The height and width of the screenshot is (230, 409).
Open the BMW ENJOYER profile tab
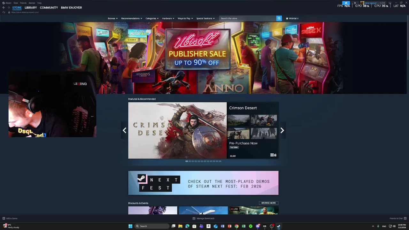(72, 8)
